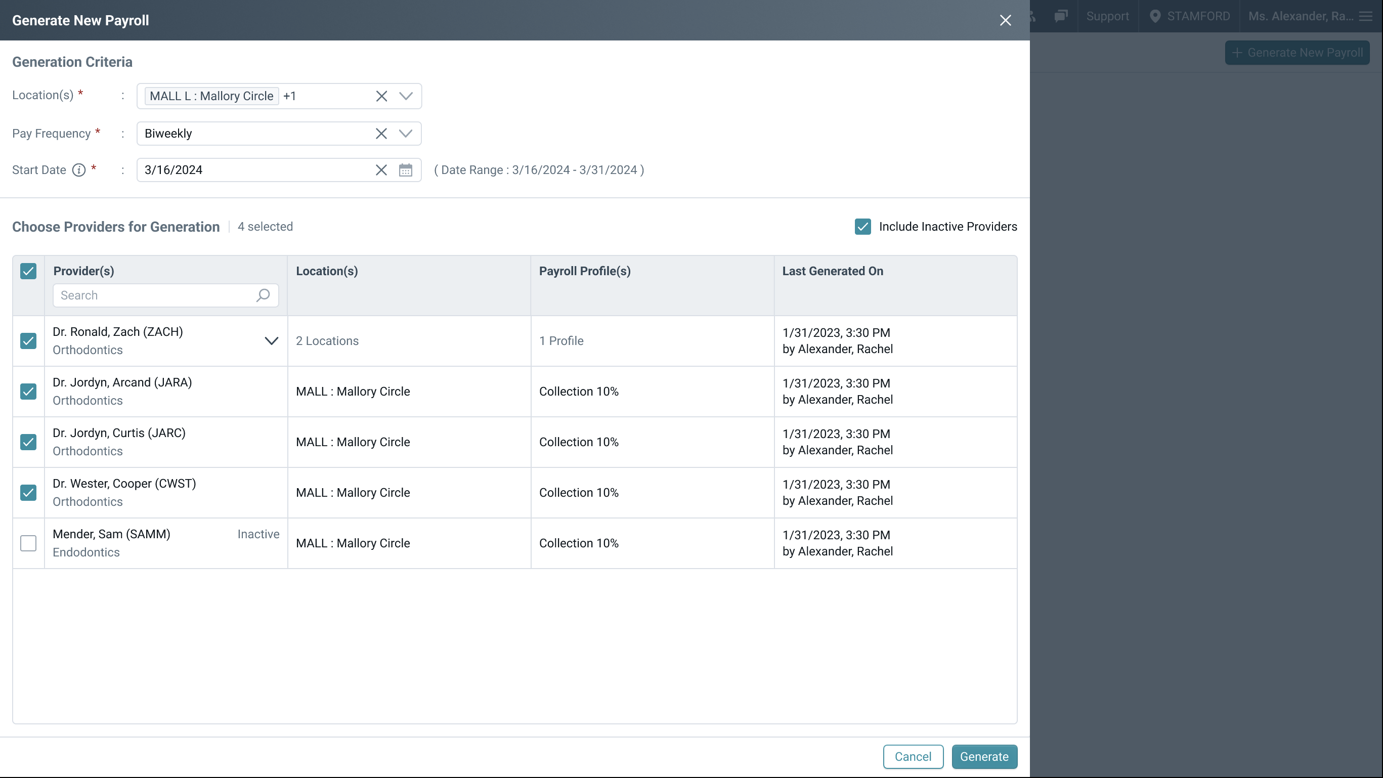Click the background Generate New Payroll button

point(1297,53)
